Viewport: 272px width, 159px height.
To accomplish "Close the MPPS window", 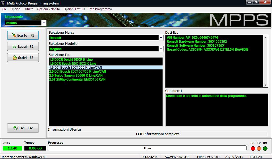I will tap(265, 2).
